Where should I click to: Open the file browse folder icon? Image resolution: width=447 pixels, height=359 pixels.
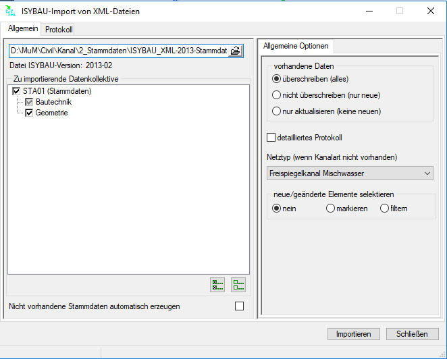pyautogui.click(x=235, y=51)
